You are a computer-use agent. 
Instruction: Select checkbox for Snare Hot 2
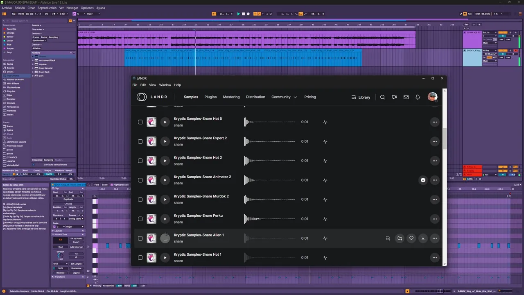point(140,161)
